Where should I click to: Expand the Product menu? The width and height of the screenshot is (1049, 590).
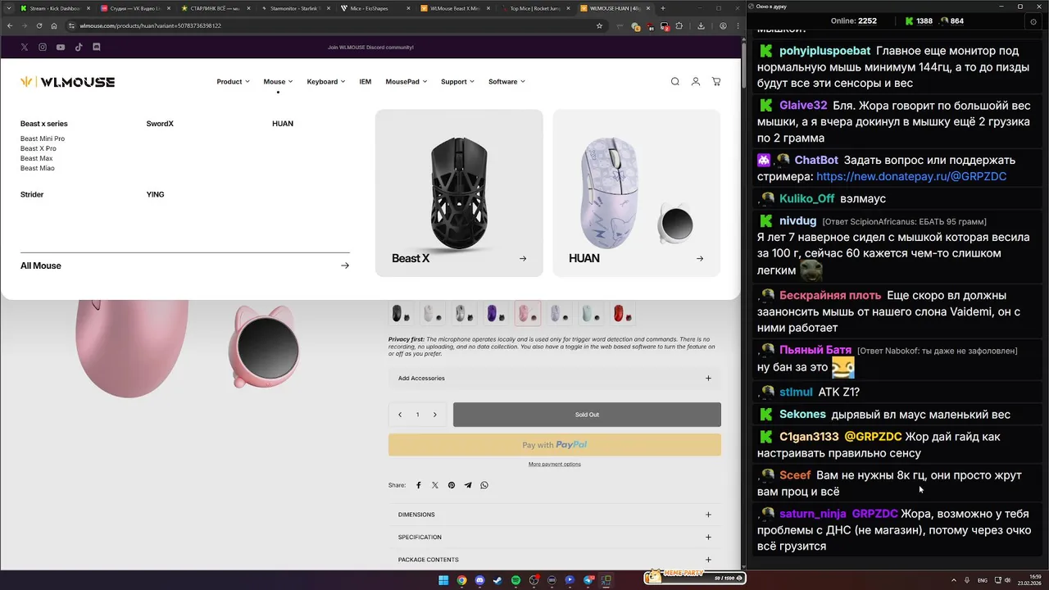click(x=234, y=82)
